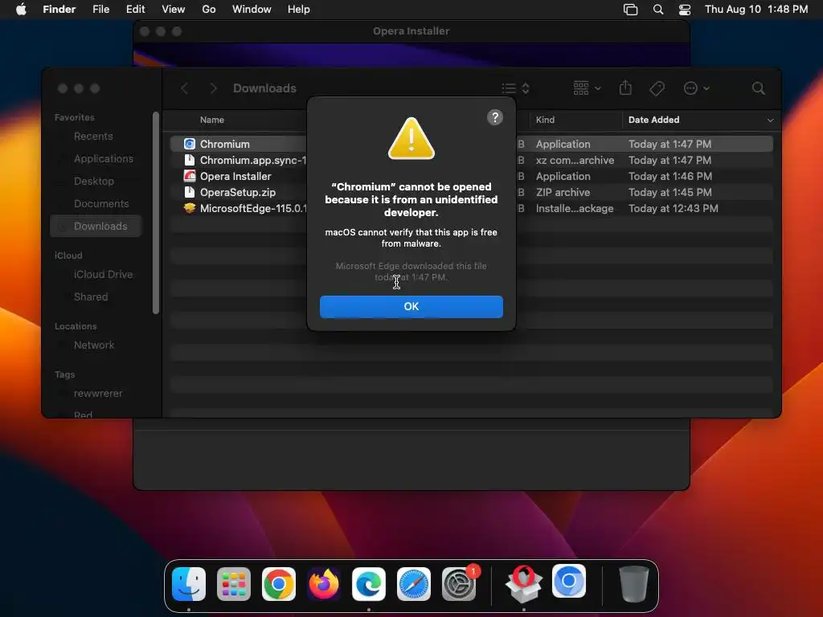
Task: Open the View menu
Action: pyautogui.click(x=174, y=10)
